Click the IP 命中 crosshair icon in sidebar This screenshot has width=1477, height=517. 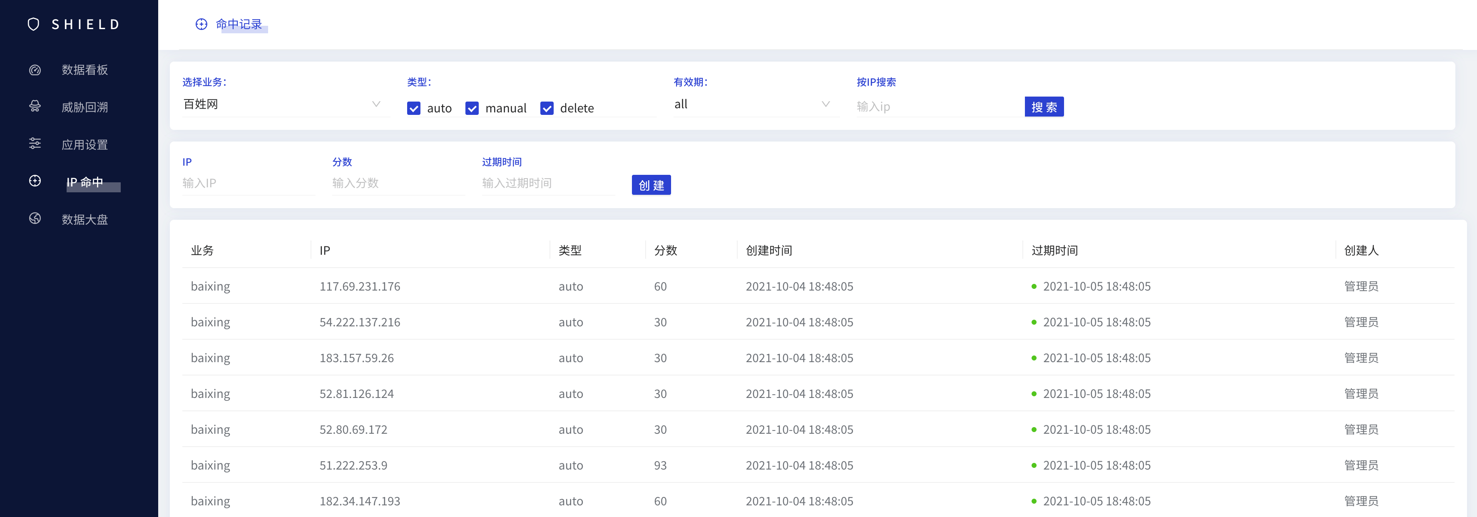pos(35,181)
